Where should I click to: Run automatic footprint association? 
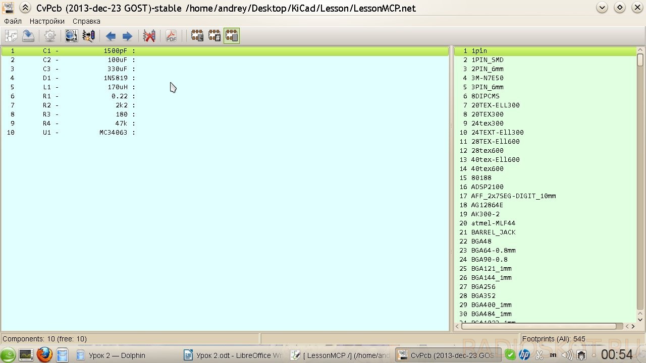(88, 36)
